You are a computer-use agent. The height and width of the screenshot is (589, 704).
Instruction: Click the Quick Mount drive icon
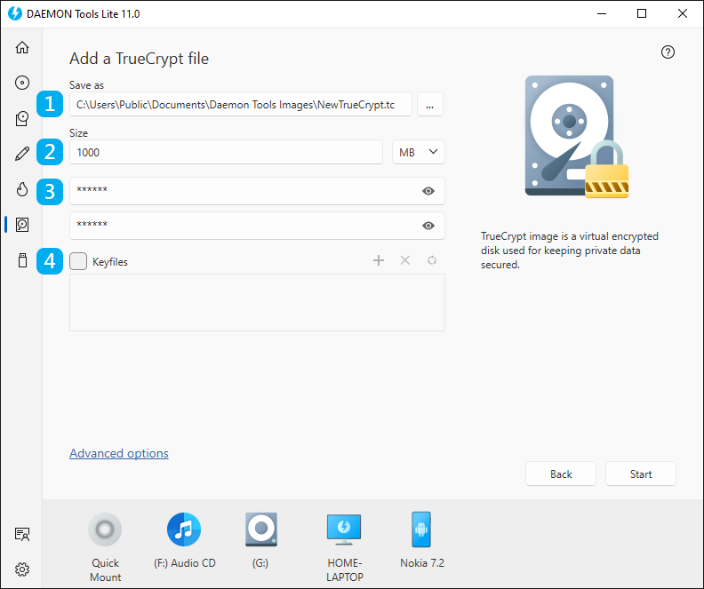coord(105,529)
